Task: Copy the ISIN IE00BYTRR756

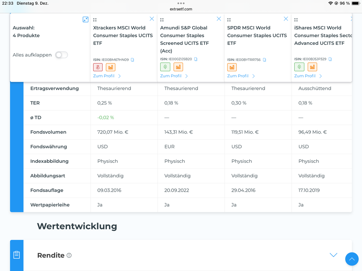Action: 265,60
